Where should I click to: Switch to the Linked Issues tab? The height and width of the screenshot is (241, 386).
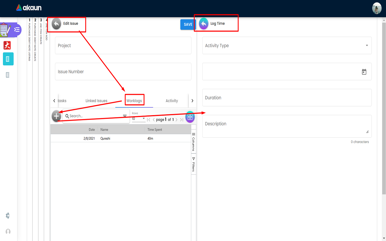pos(96,101)
